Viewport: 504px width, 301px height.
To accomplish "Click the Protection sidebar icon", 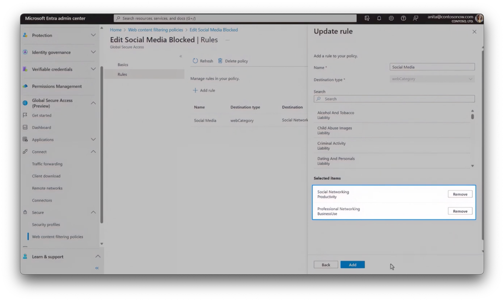I will [x=25, y=35].
